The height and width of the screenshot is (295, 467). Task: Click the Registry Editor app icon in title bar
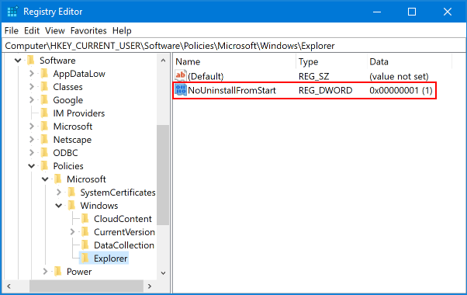pos(12,12)
